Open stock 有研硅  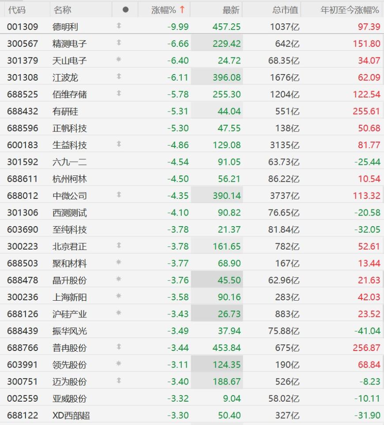65,111
